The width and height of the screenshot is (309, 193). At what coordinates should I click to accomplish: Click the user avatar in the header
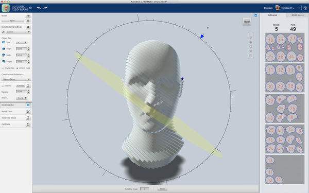pyautogui.click(x=278, y=8)
